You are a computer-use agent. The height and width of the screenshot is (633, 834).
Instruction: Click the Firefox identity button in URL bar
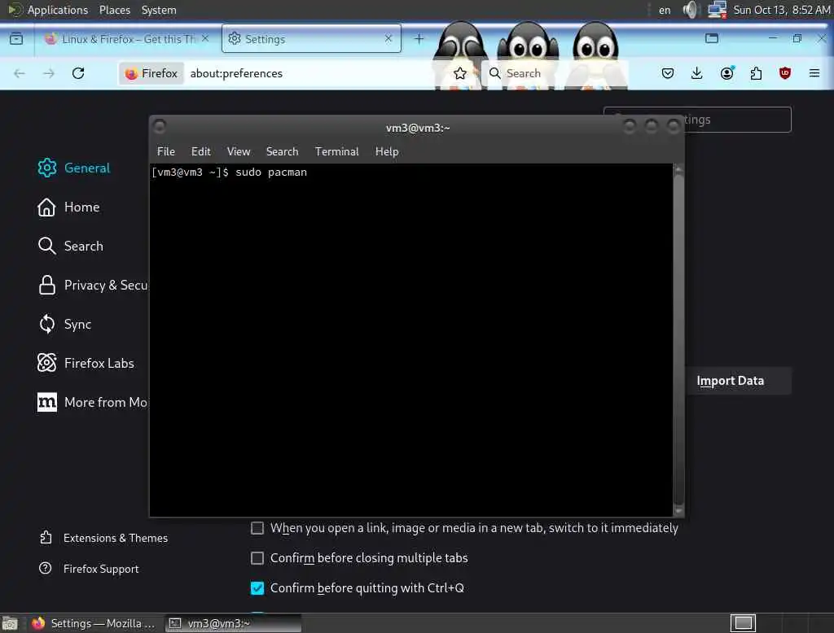[x=151, y=73]
